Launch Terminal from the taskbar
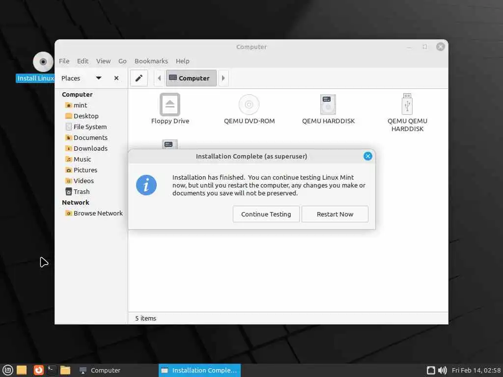The image size is (503, 377). tap(52, 370)
